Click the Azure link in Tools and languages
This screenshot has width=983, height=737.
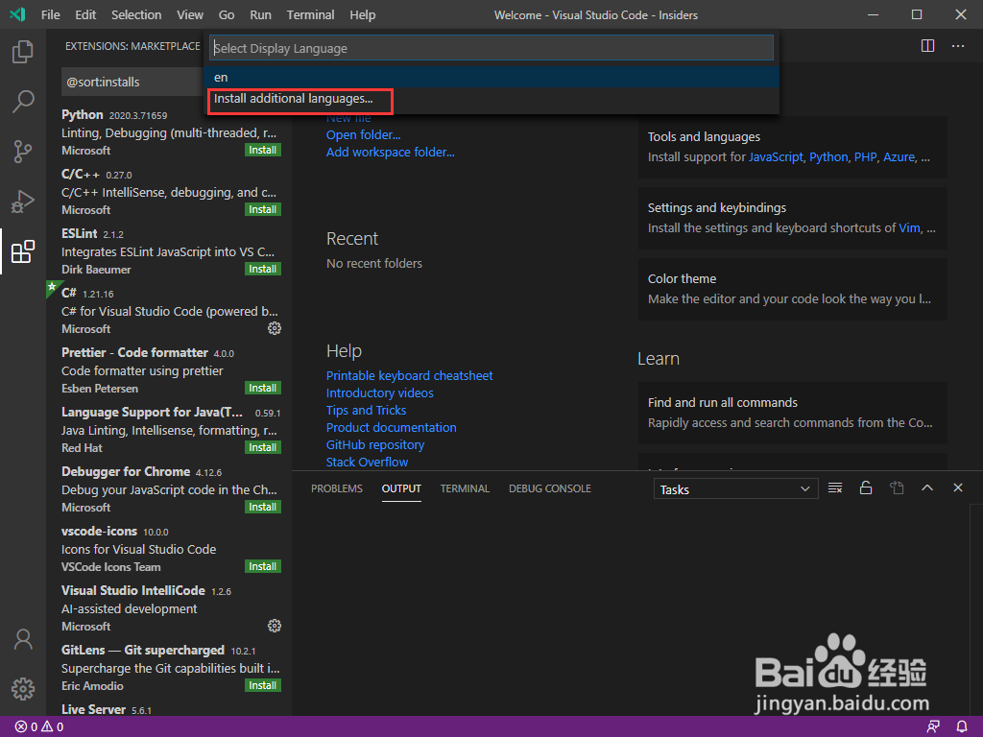click(x=899, y=157)
